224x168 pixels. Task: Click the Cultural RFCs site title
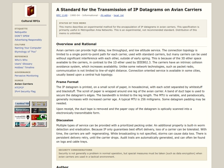[31, 21]
